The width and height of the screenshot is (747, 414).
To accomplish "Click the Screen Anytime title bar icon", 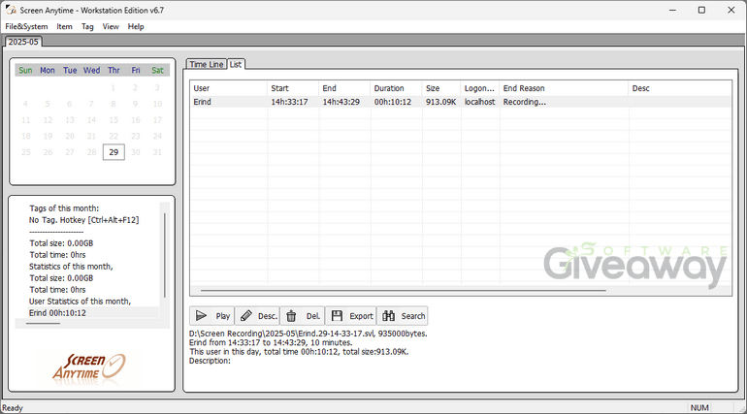I will (x=11, y=10).
